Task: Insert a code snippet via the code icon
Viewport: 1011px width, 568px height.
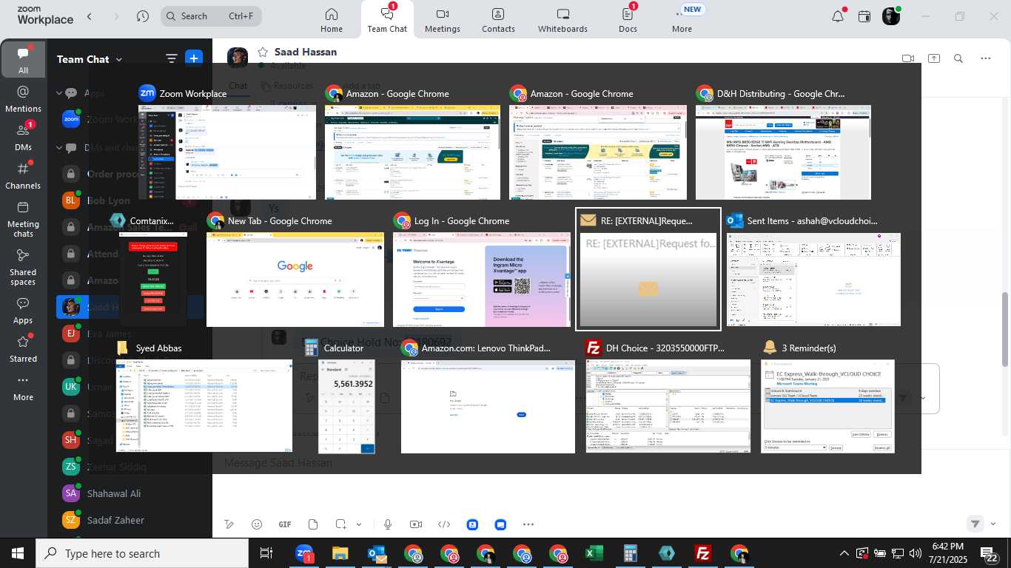Action: pyautogui.click(x=444, y=524)
